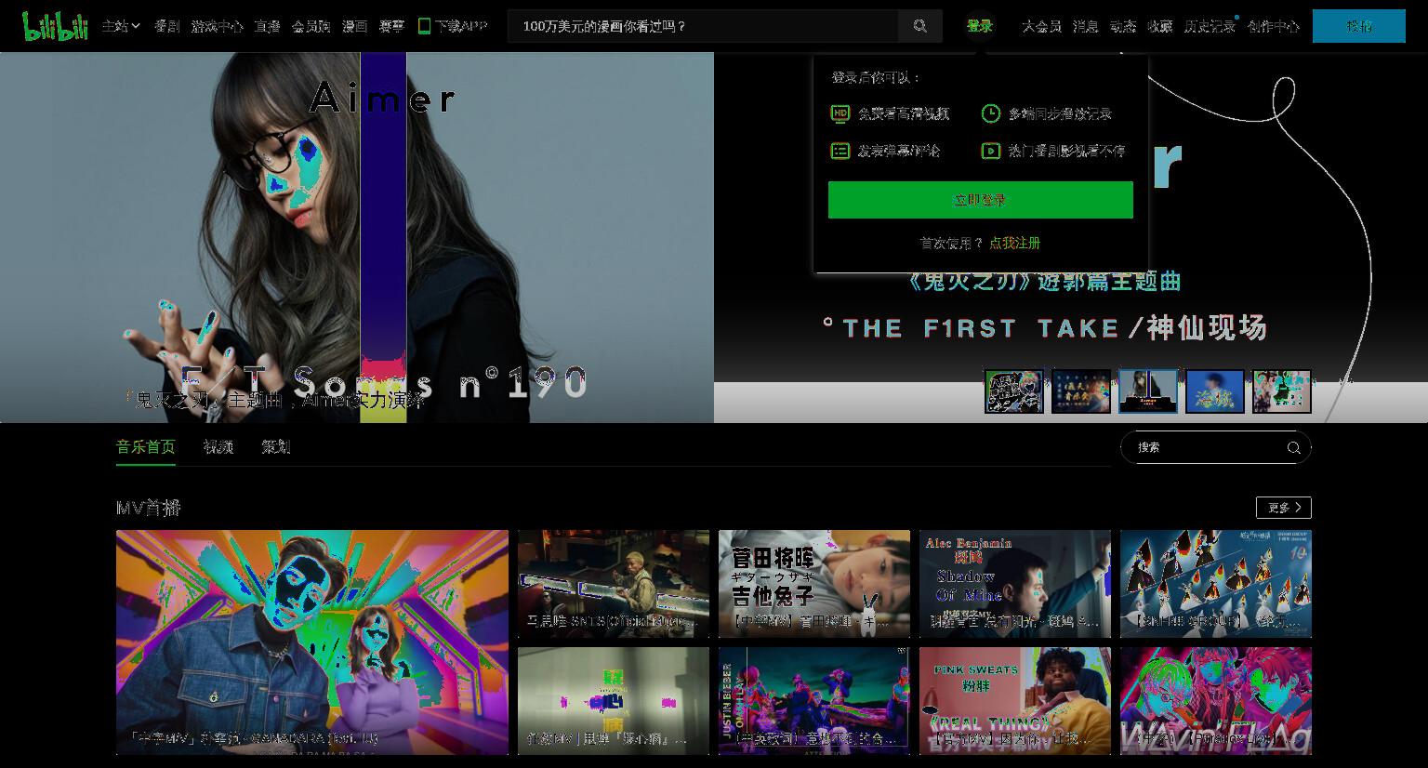Open 历史记录 in the header
The width and height of the screenshot is (1428, 768).
click(1210, 26)
